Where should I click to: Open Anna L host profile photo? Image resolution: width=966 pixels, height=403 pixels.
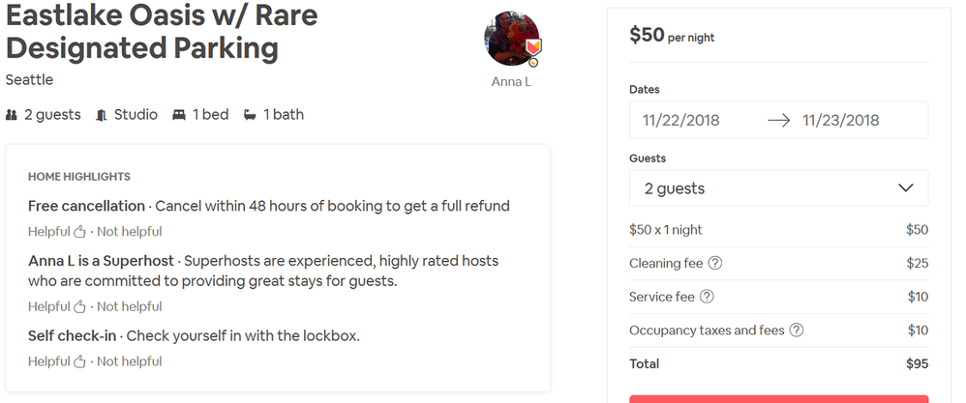(509, 39)
